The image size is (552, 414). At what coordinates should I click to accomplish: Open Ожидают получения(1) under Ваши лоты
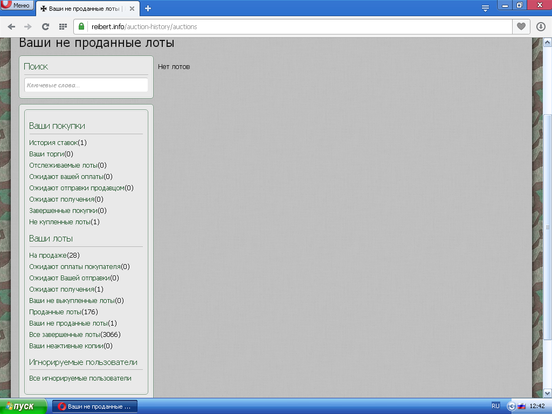[66, 289]
